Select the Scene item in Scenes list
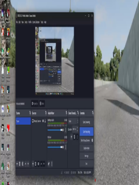 click(23, 121)
